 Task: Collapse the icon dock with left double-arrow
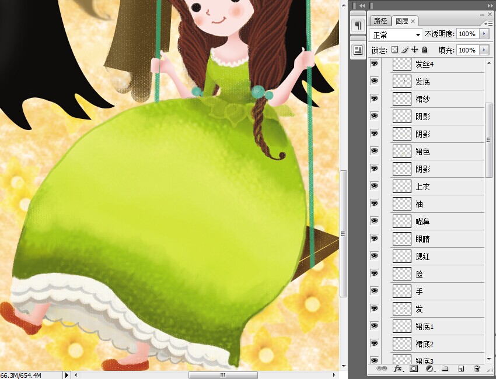pos(362,6)
